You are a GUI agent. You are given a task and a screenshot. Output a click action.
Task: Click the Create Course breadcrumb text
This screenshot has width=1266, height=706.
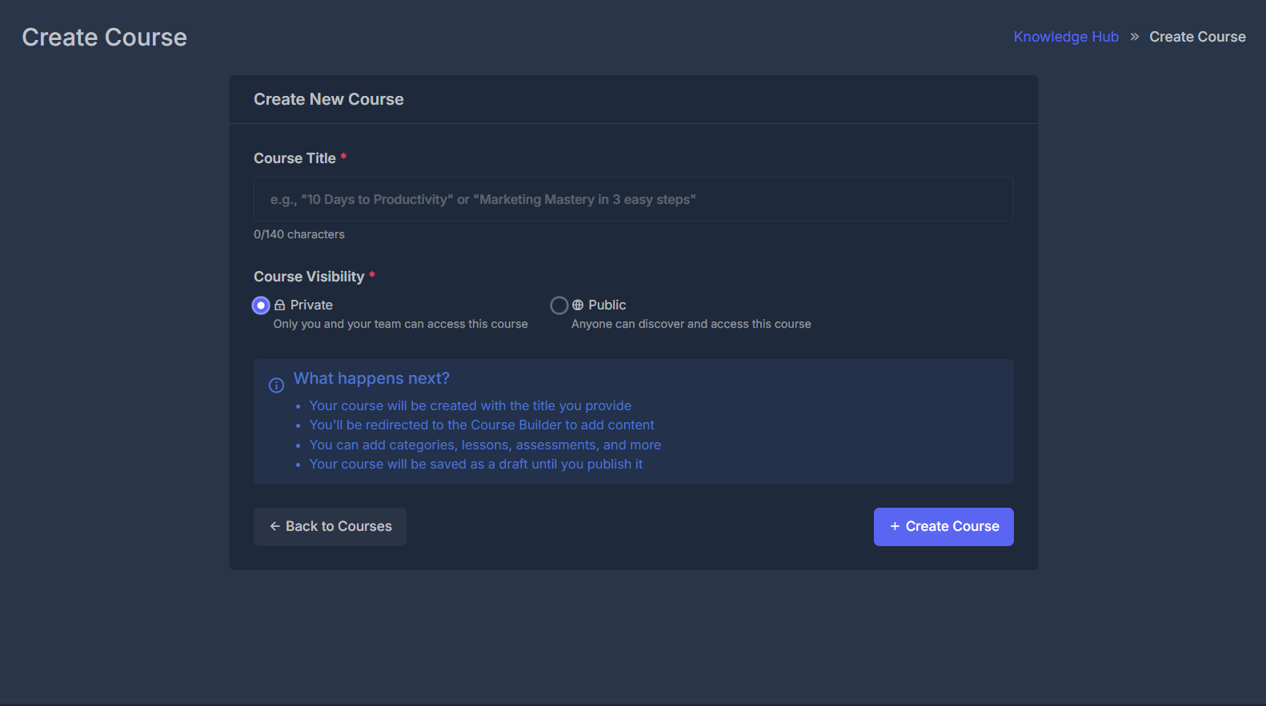point(1197,37)
